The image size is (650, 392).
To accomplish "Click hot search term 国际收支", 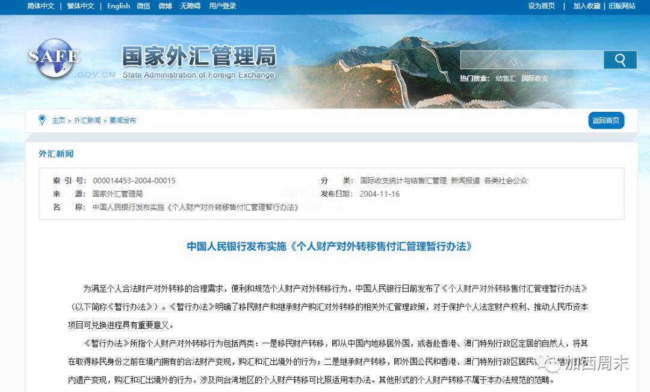I will [535, 78].
